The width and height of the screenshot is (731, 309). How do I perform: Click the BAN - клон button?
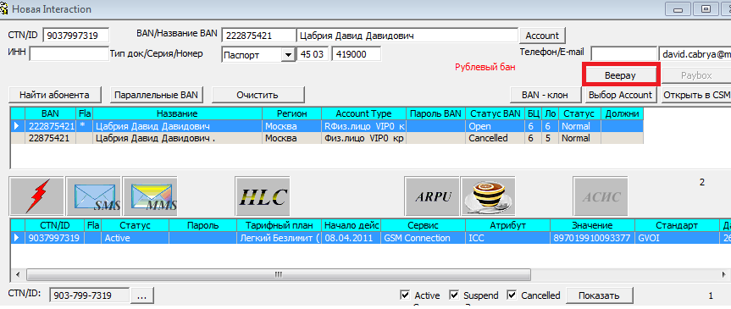(x=545, y=95)
